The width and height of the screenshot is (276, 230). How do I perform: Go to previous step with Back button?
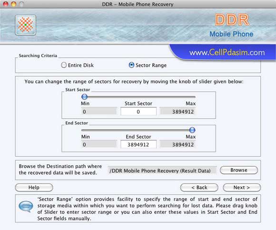point(199,188)
